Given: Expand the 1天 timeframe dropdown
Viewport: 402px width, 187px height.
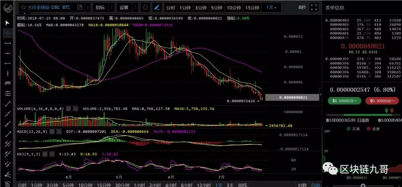Looking at the screenshot, I should pyautogui.click(x=271, y=8).
